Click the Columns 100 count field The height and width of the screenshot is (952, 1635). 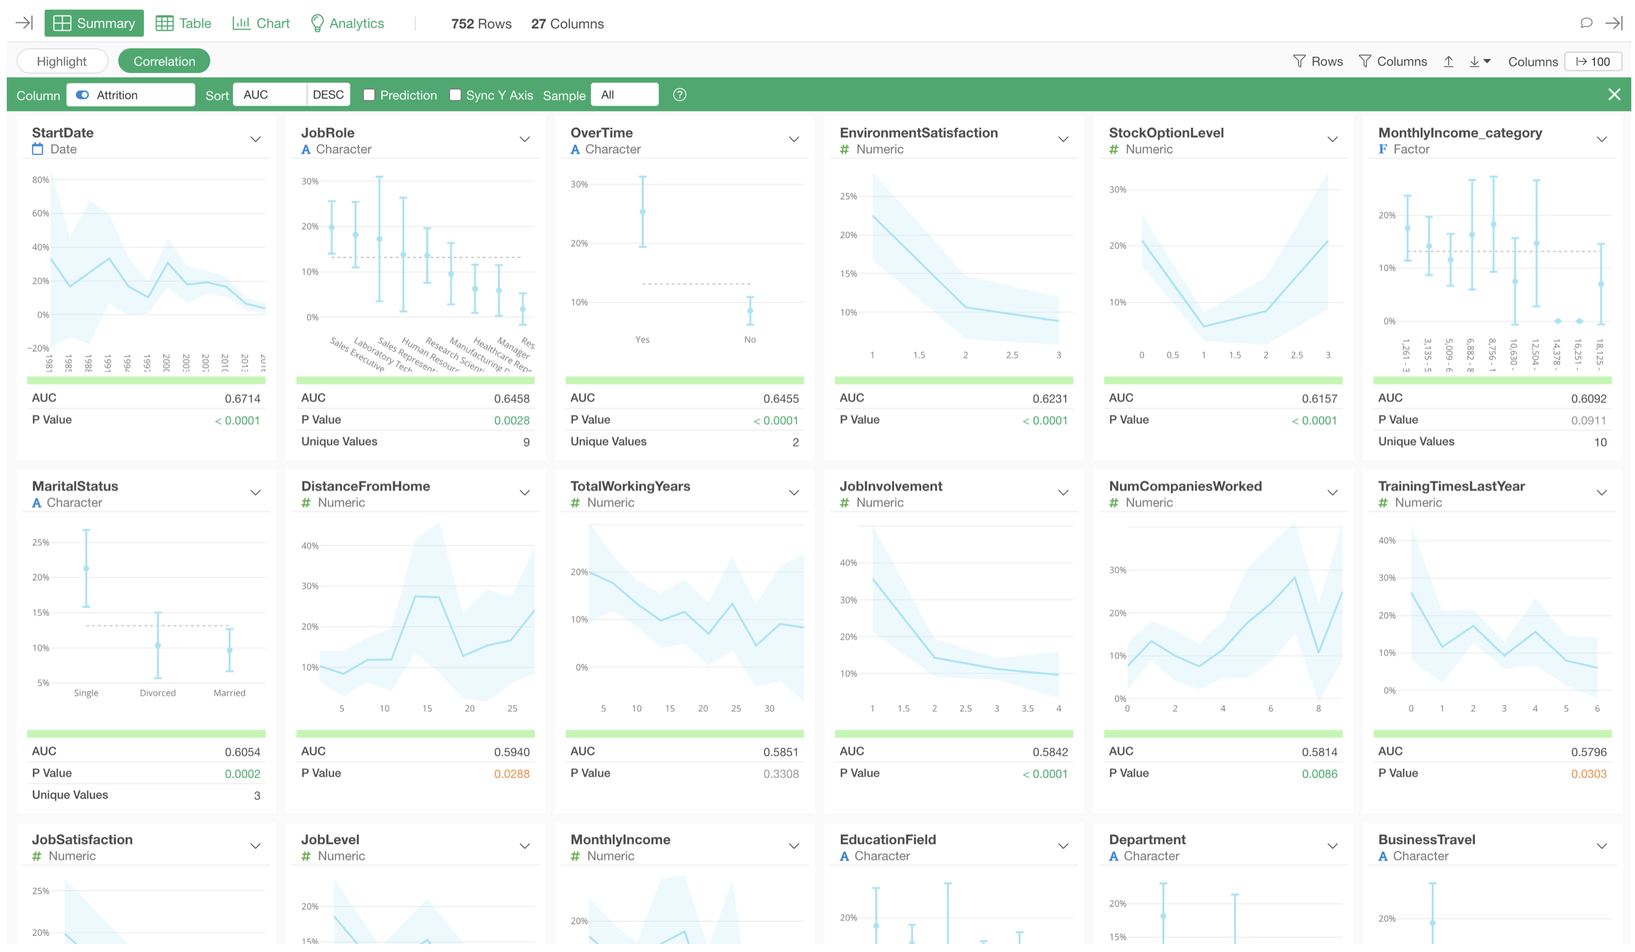coord(1593,61)
